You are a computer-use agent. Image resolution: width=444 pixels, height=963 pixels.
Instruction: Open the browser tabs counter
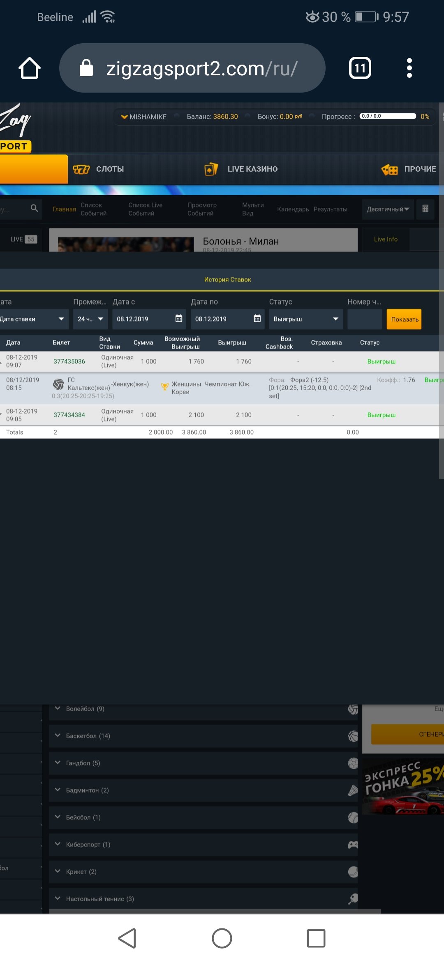[x=360, y=68]
